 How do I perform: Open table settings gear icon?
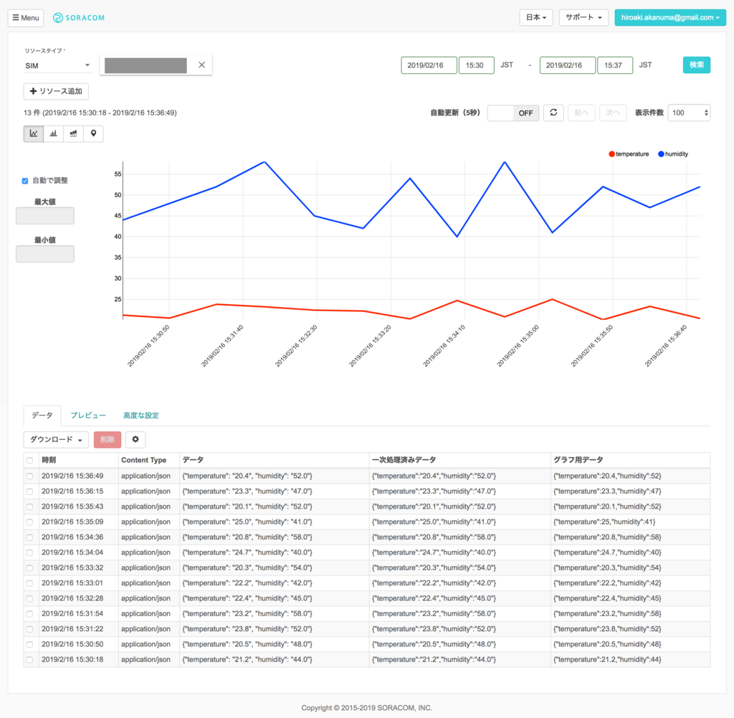[135, 439]
